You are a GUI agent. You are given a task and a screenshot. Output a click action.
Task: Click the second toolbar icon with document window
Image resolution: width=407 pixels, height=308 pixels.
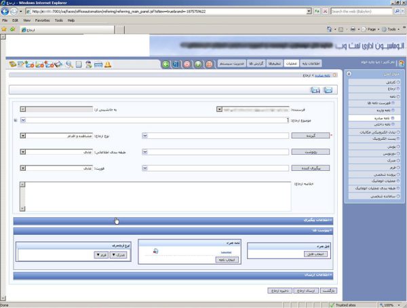click(x=21, y=64)
